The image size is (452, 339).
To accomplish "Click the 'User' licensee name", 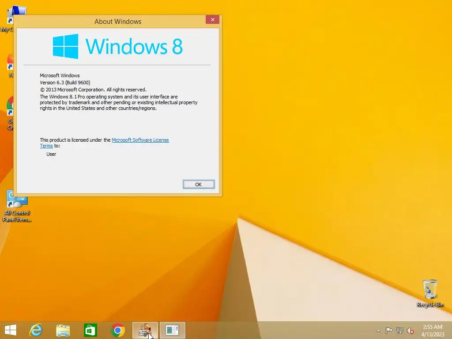I will [x=51, y=154].
